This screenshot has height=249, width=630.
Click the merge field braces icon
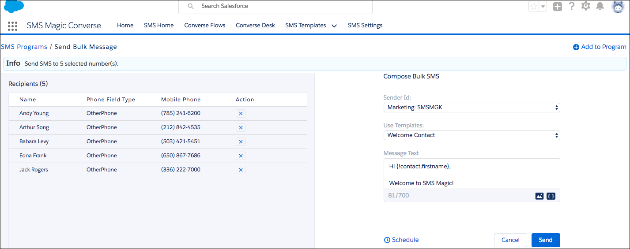551,196
